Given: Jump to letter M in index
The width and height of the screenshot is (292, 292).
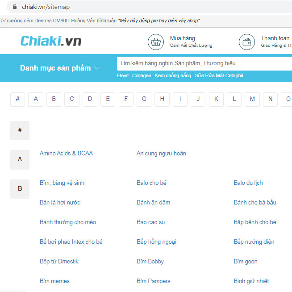Looking at the screenshot, I should click(x=252, y=99).
